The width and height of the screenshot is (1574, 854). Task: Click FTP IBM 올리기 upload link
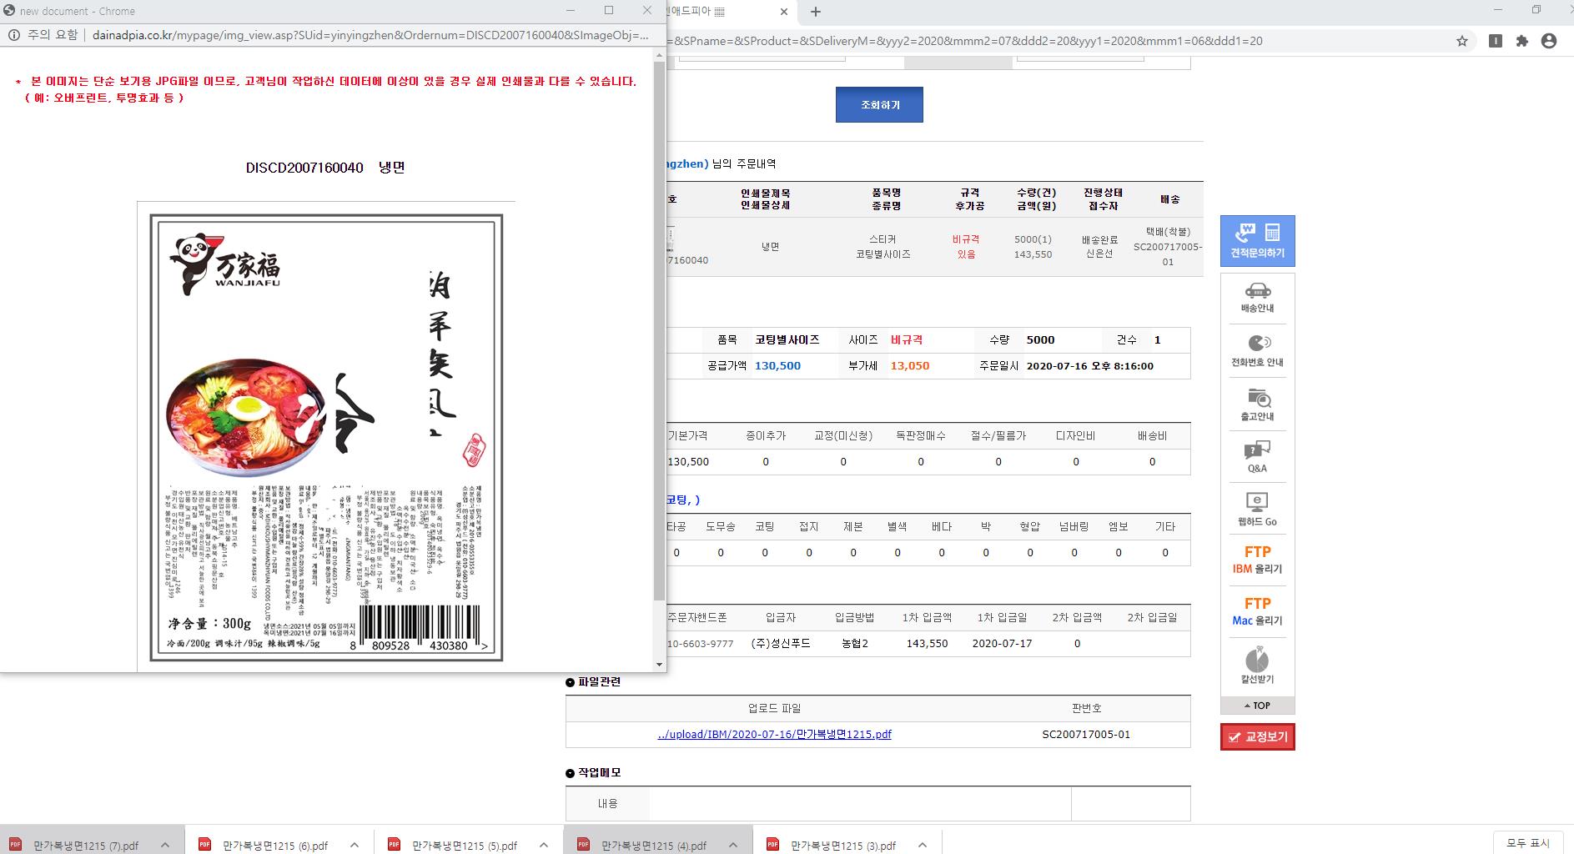(x=1257, y=560)
